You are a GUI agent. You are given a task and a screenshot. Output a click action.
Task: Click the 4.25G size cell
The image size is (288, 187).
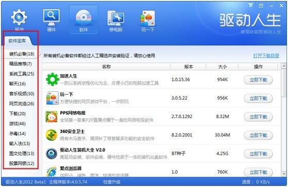tap(222, 154)
